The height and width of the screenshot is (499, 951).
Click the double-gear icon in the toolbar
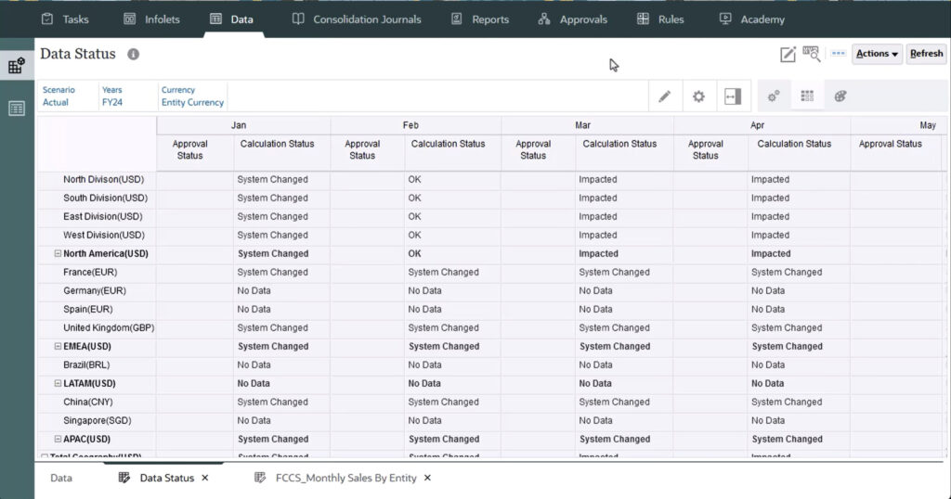pyautogui.click(x=774, y=96)
